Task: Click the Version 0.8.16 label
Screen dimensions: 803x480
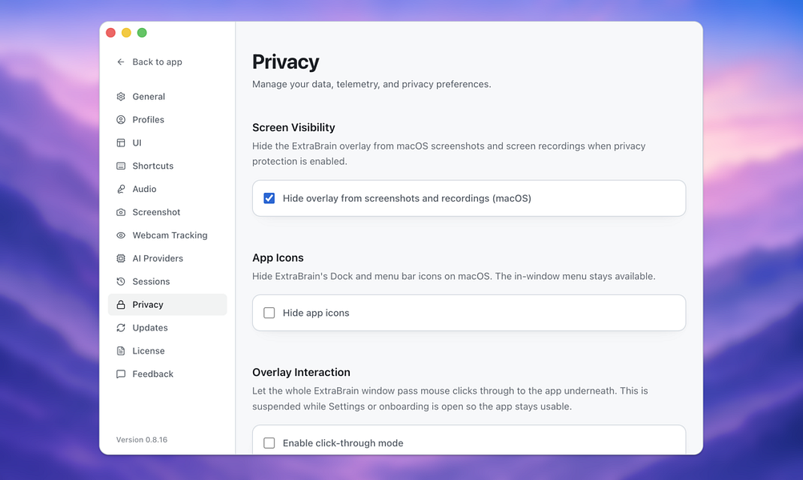Action: coord(142,439)
